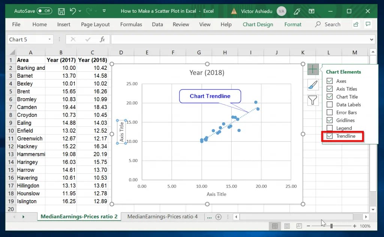The image size is (384, 237).
Task: Click the greyed Redo arrow icon
Action: click(89, 11)
